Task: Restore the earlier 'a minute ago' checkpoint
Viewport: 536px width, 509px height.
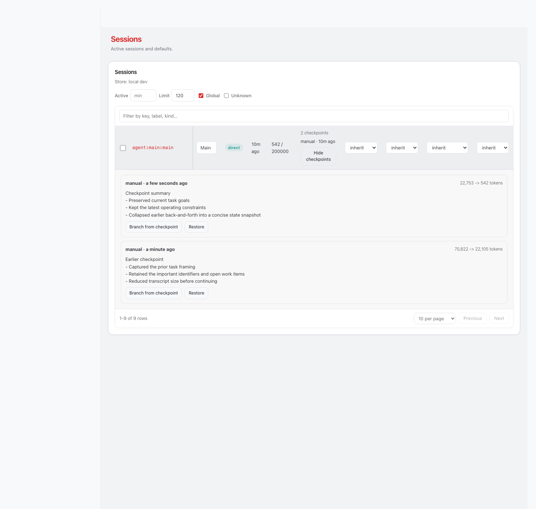Action: coord(196,293)
